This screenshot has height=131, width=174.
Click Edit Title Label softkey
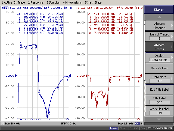pyautogui.click(x=159, y=90)
